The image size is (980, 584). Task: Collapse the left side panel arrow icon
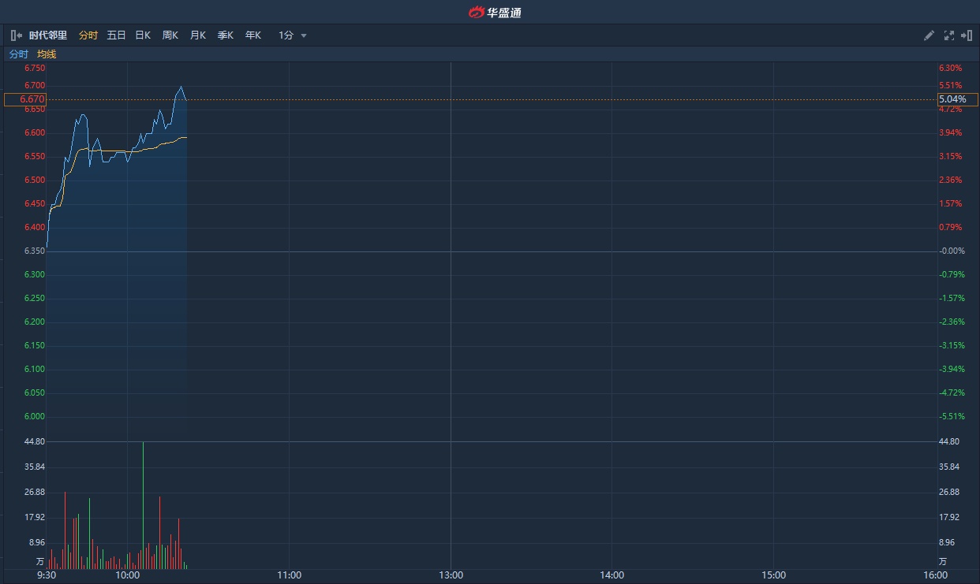click(x=16, y=35)
